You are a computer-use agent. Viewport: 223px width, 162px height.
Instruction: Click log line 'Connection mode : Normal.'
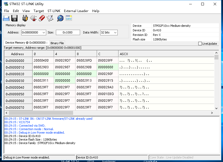click(x=29, y=129)
